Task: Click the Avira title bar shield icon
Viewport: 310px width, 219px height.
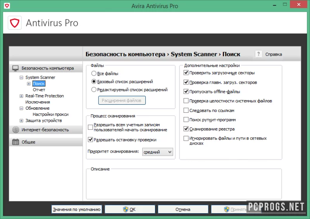Action: coord(7,6)
